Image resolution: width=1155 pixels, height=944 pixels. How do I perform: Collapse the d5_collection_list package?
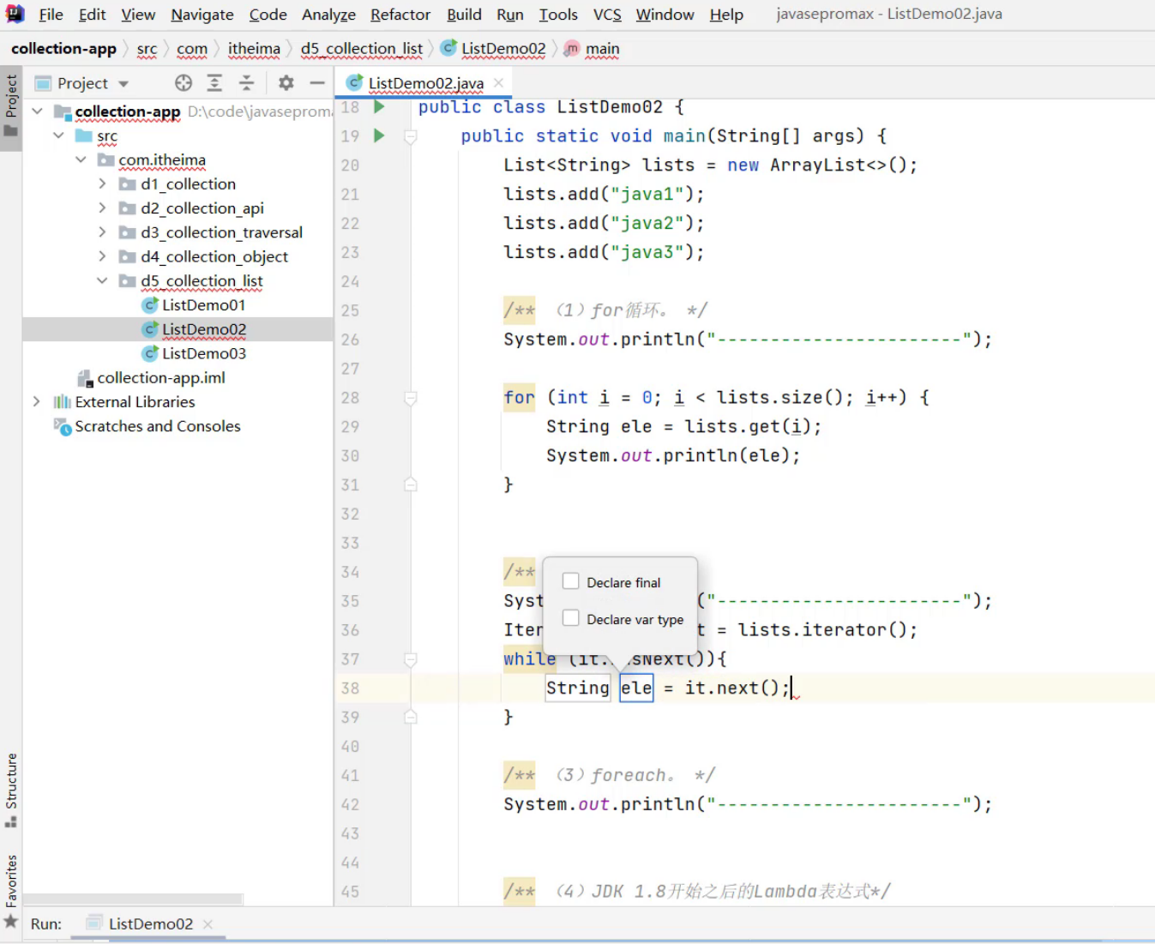click(102, 280)
